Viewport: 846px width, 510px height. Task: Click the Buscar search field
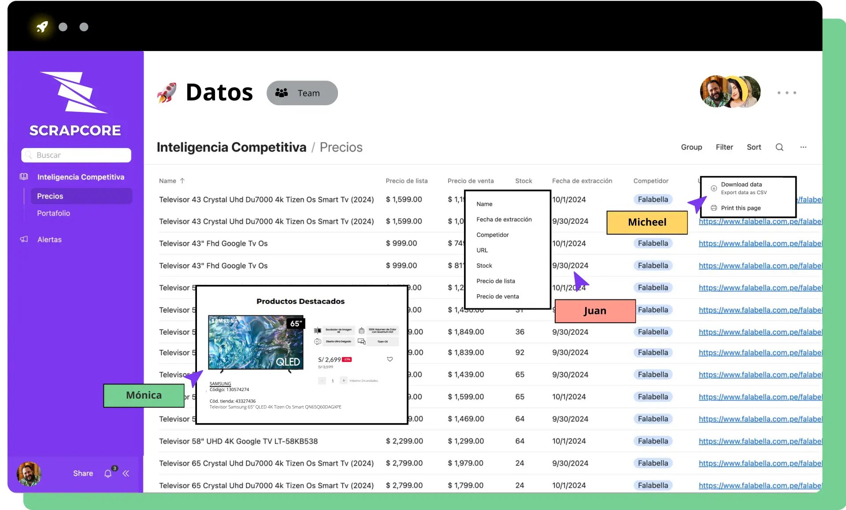[x=76, y=155]
